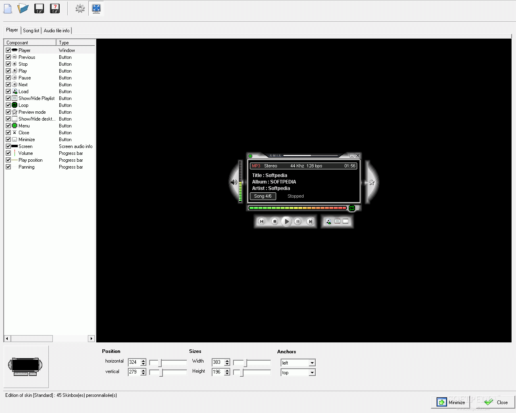The image size is (516, 413).
Task: Toggle the fullscreen monitor toolbar icon
Action: click(x=96, y=8)
